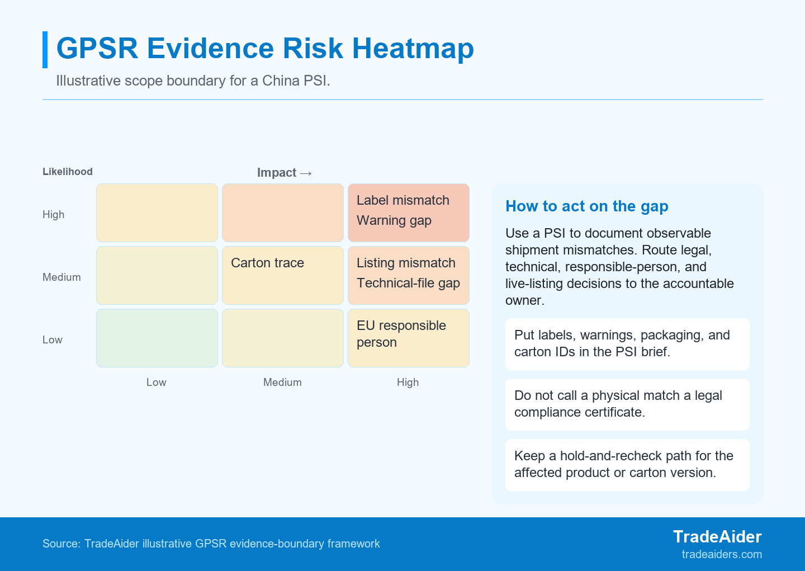Click the 'High' likelihood row label
805x571 pixels.
point(54,215)
